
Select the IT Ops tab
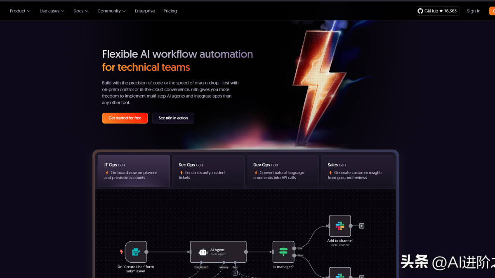click(x=134, y=171)
